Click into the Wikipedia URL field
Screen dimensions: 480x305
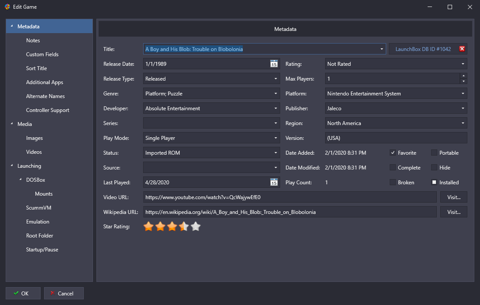290,212
